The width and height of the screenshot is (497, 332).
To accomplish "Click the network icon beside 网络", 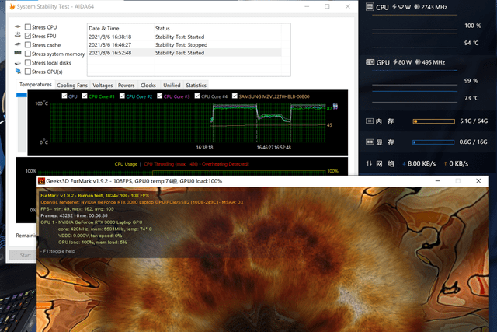I will (x=369, y=163).
